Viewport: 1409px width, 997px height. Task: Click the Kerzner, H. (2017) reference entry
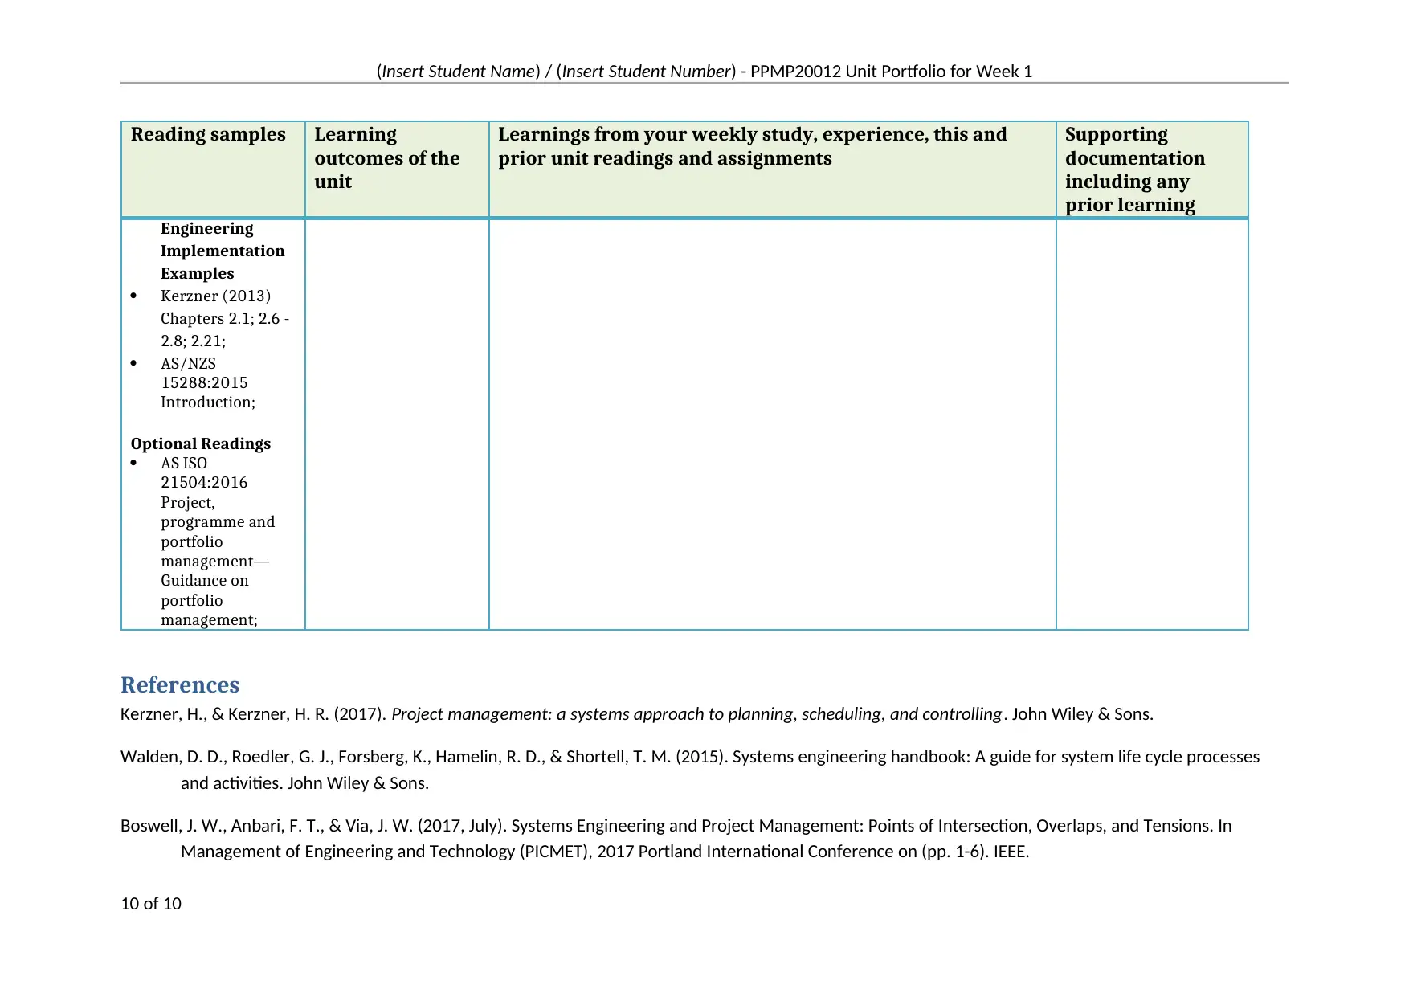coord(636,713)
